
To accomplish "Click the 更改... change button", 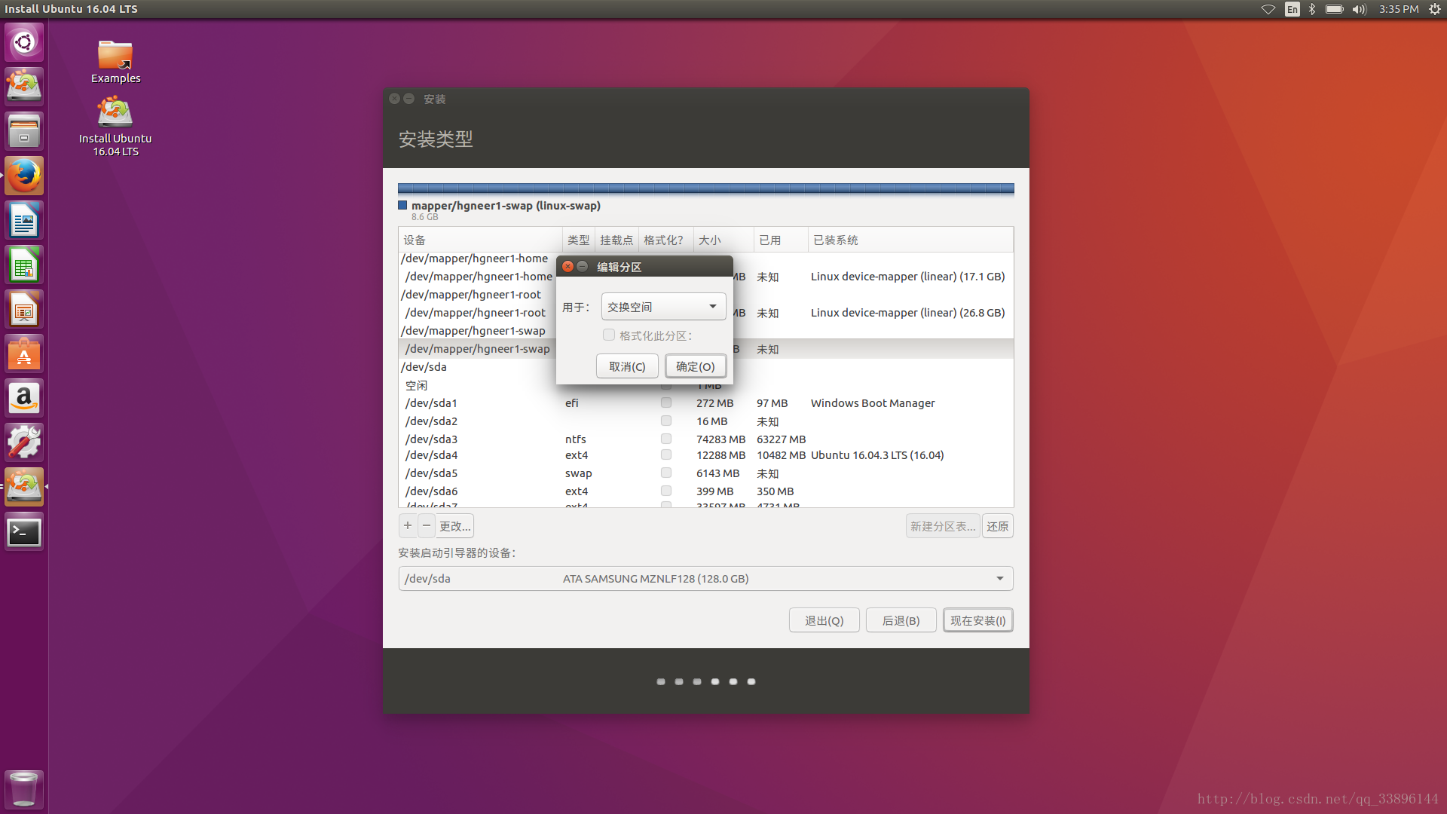I will coord(454,526).
